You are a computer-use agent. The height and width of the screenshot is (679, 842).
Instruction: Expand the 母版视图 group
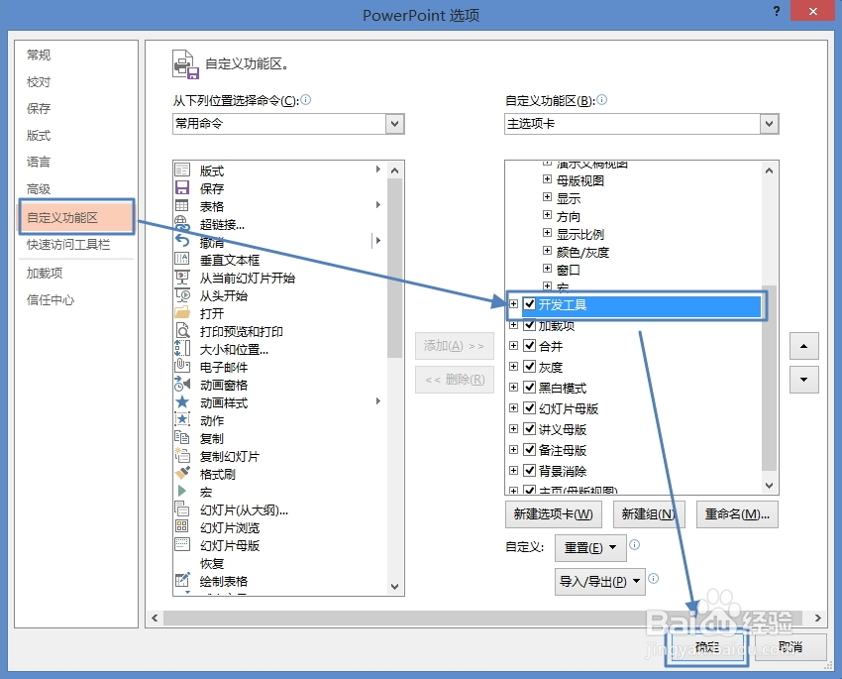[x=547, y=179]
